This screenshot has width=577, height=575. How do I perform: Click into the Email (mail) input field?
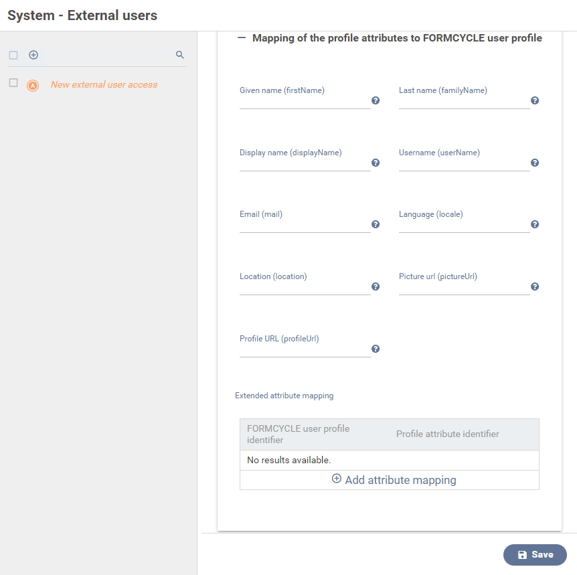(305, 226)
